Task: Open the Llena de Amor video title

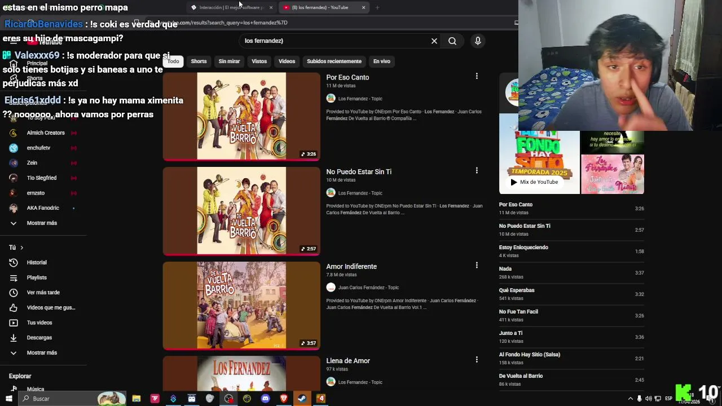Action: point(348,361)
